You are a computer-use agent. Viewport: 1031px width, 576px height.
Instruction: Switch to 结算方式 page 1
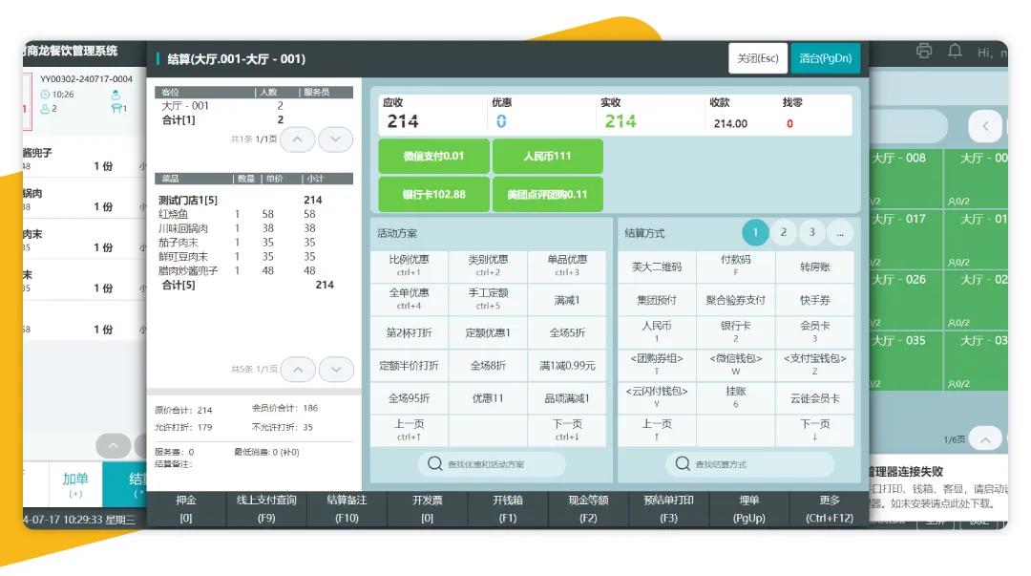pyautogui.click(x=755, y=232)
